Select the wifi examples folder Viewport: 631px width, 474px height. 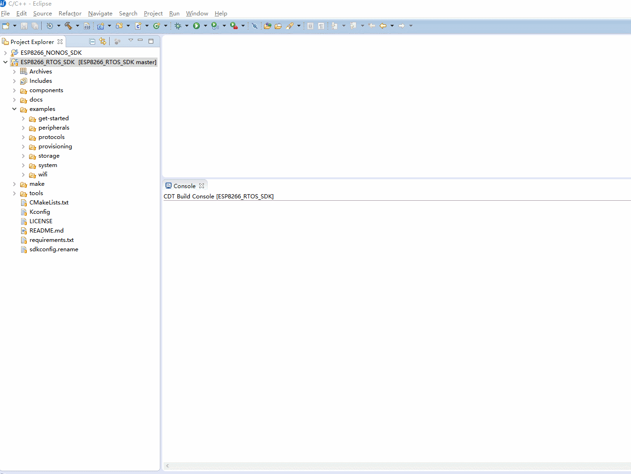coord(43,175)
